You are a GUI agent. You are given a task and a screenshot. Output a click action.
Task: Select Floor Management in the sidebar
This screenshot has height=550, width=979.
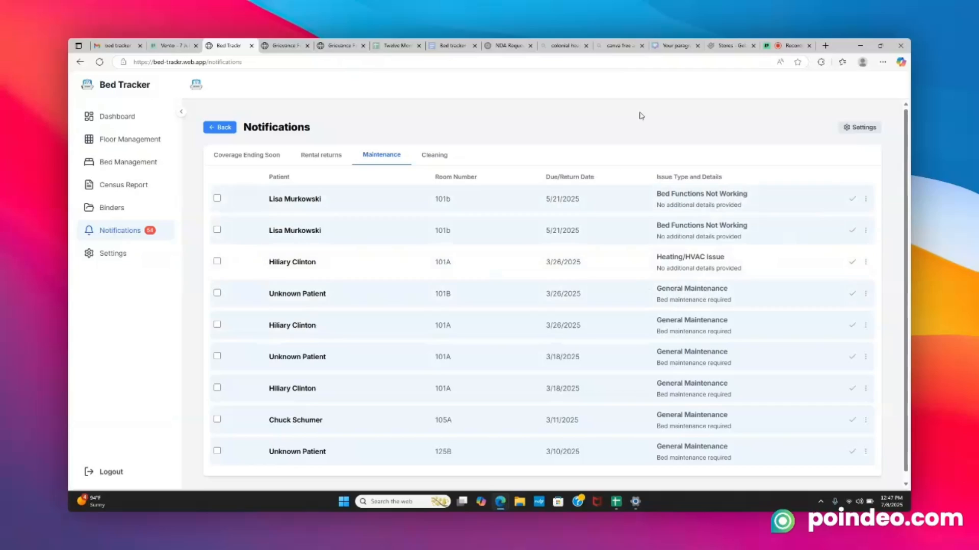click(x=130, y=139)
